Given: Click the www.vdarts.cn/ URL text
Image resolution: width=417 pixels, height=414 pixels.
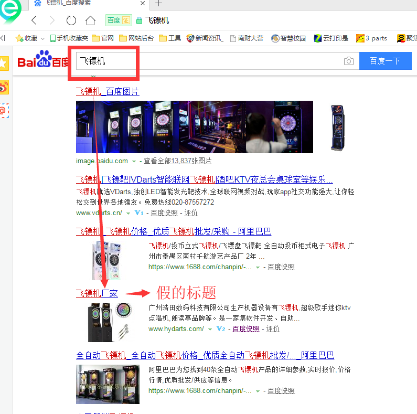Looking at the screenshot, I should point(99,213).
